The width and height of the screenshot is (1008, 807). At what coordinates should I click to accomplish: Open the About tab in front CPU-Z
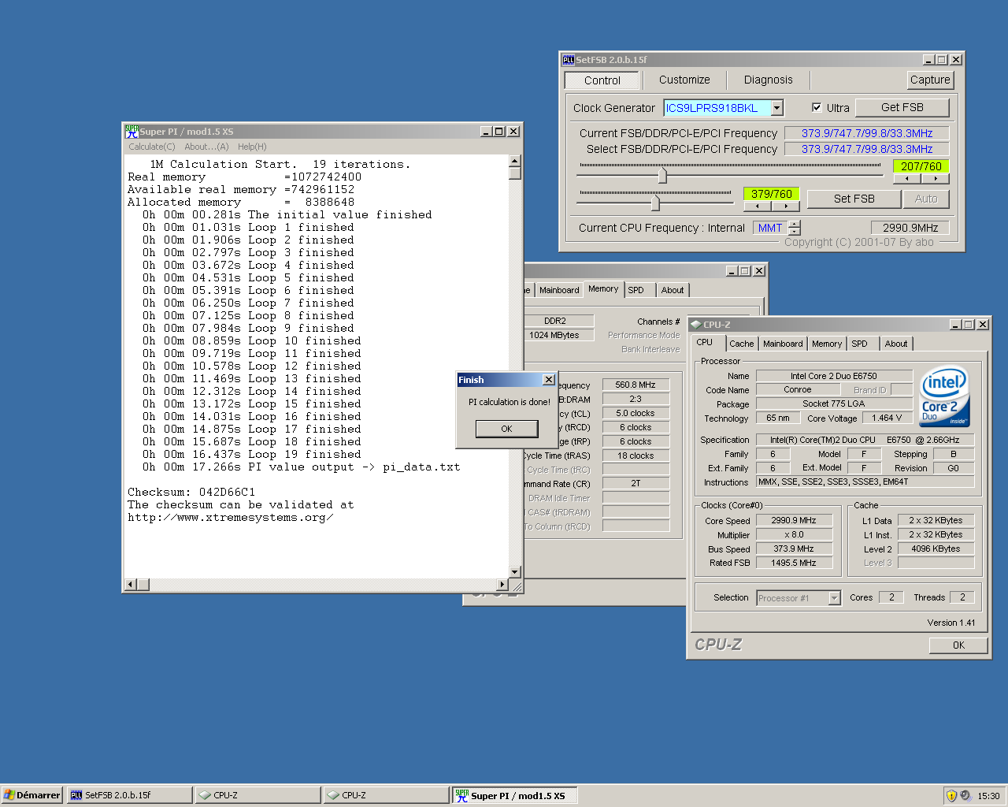895,344
